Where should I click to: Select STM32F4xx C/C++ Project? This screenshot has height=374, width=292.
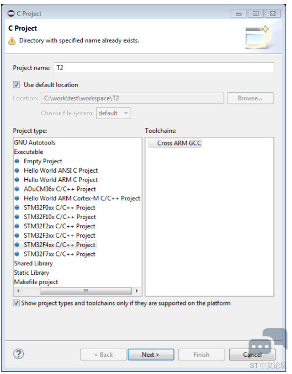[x=60, y=245]
